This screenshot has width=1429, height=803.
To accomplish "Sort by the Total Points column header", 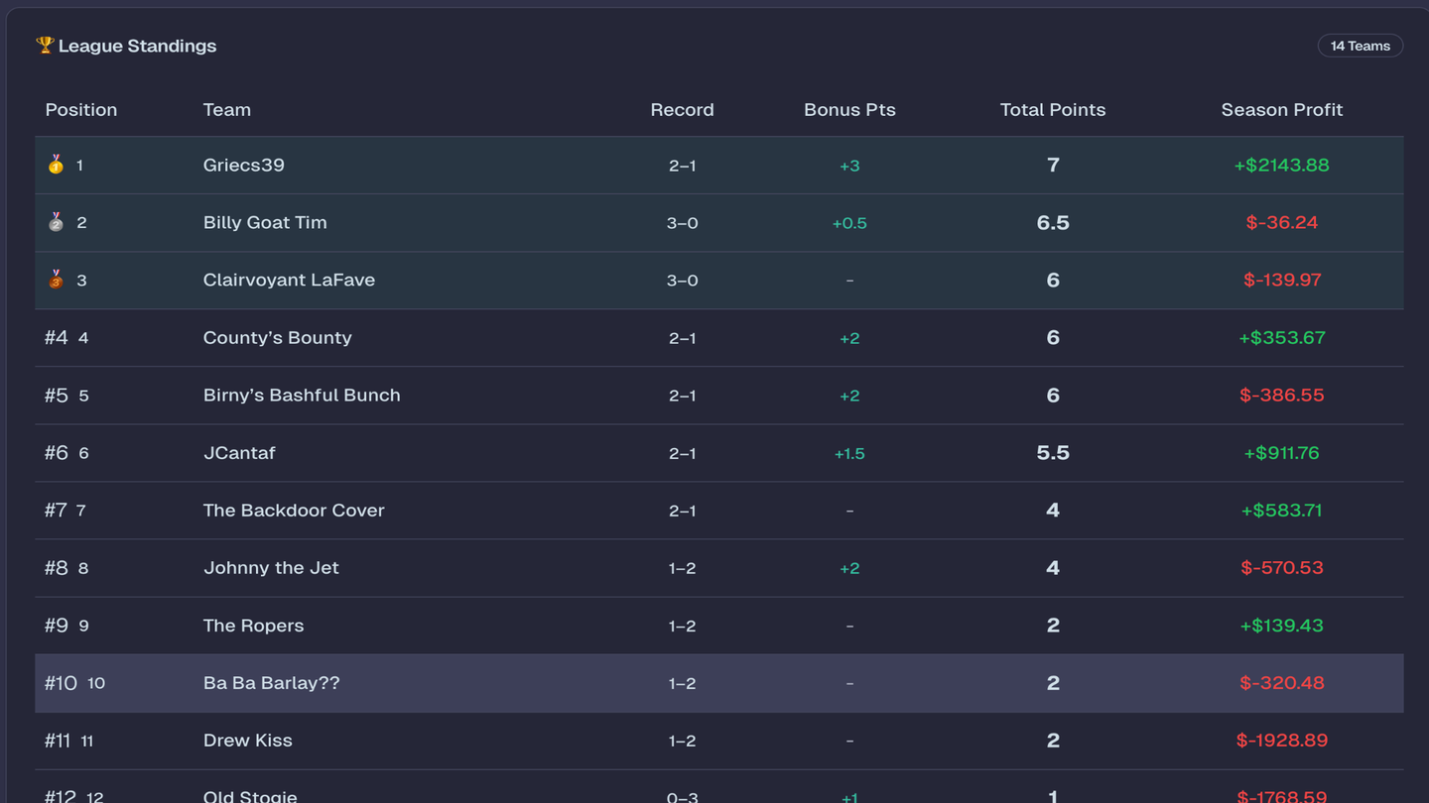I will click(1052, 110).
